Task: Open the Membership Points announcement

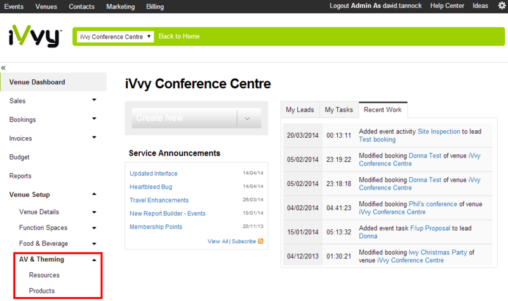Action: click(156, 227)
